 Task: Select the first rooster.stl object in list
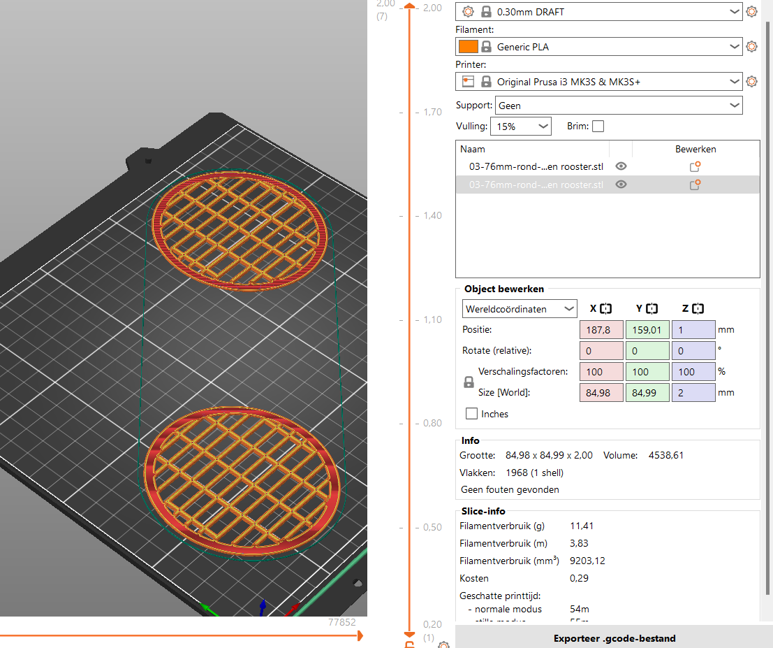[536, 166]
